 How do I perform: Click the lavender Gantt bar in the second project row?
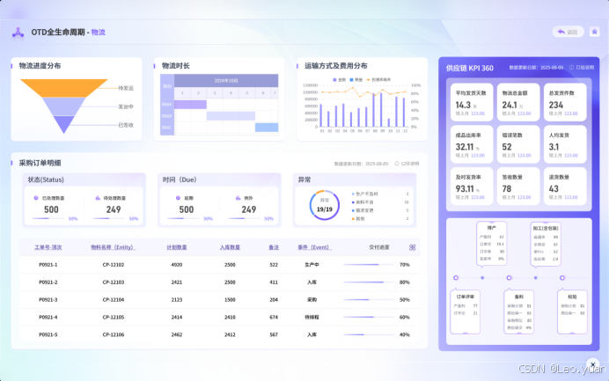coord(231,116)
